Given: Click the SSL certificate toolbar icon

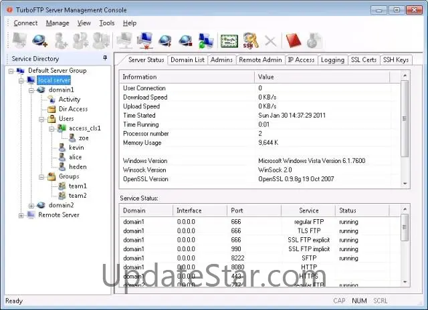Looking at the screenshot, I should click(229, 41).
